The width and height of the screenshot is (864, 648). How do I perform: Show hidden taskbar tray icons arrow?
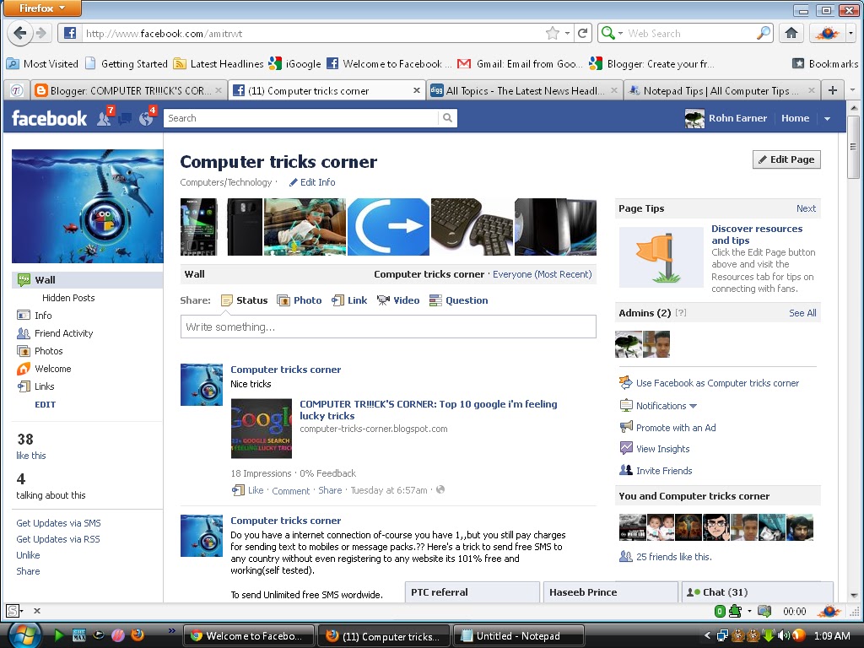tap(707, 635)
